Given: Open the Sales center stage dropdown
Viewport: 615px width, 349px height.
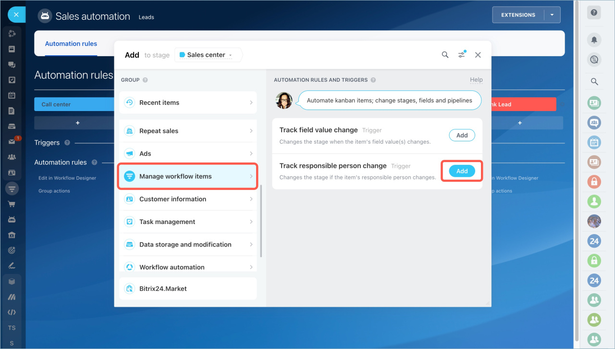Looking at the screenshot, I should pos(208,55).
